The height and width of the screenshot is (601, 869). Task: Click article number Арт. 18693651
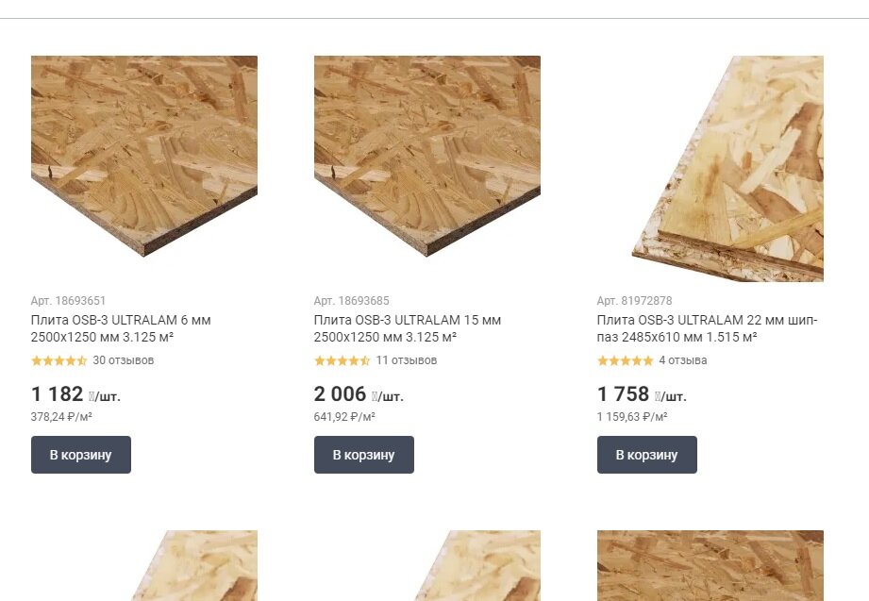coord(68,300)
